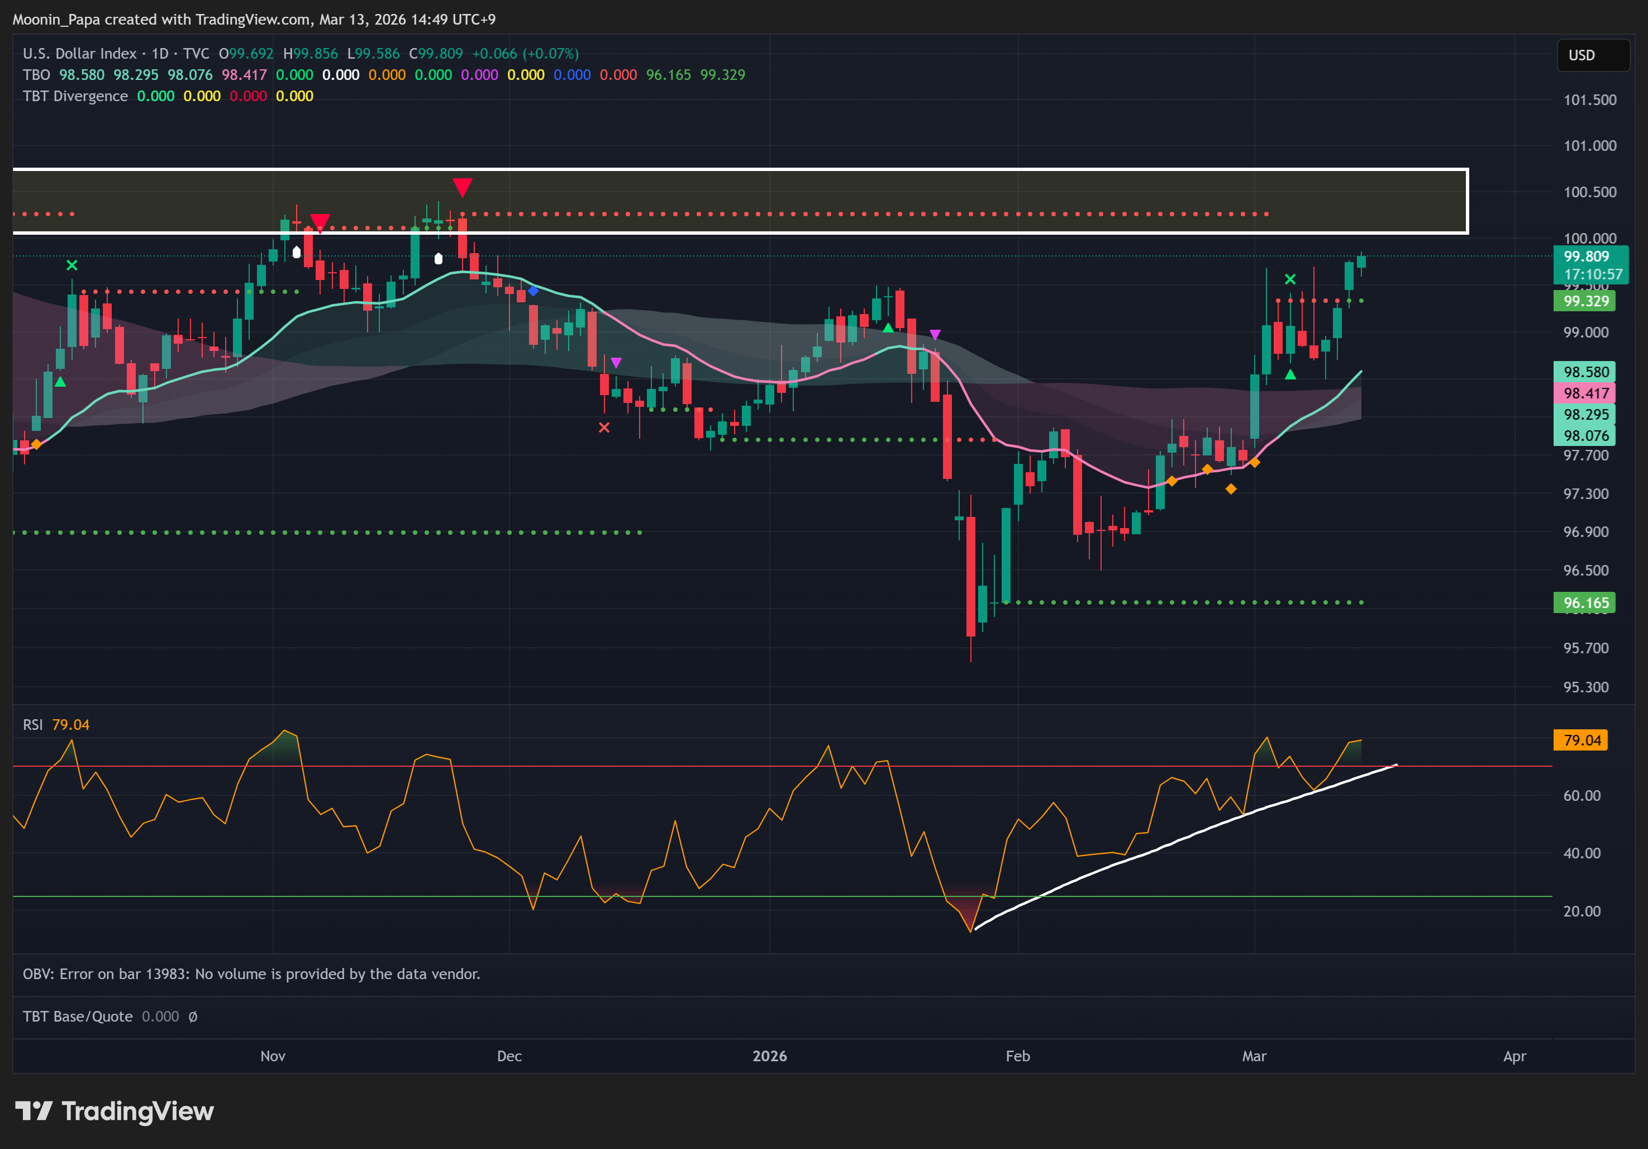Select the RSI indicator legend title
Image resolution: width=1648 pixels, height=1149 pixels.
[32, 725]
